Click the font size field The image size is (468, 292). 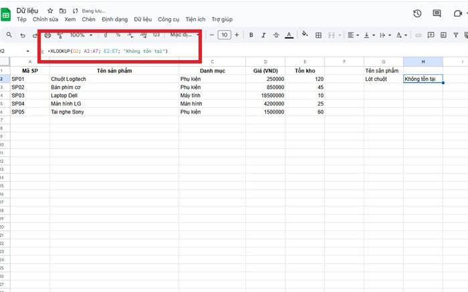224,35
